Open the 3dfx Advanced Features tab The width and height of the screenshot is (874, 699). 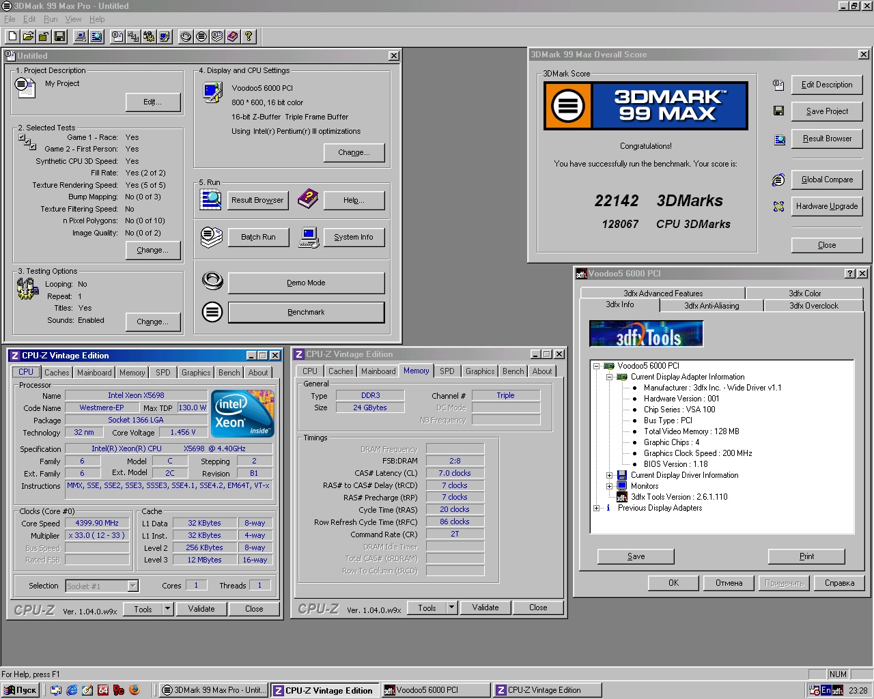[x=663, y=294]
